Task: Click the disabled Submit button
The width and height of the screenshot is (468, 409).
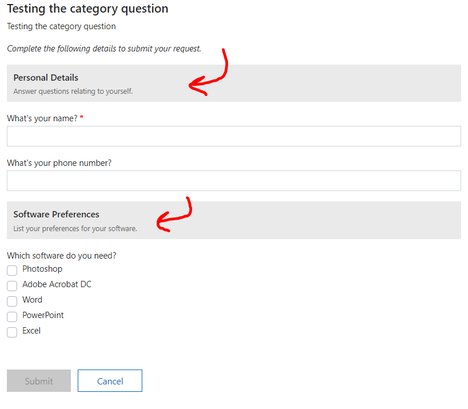Action: coord(38,380)
